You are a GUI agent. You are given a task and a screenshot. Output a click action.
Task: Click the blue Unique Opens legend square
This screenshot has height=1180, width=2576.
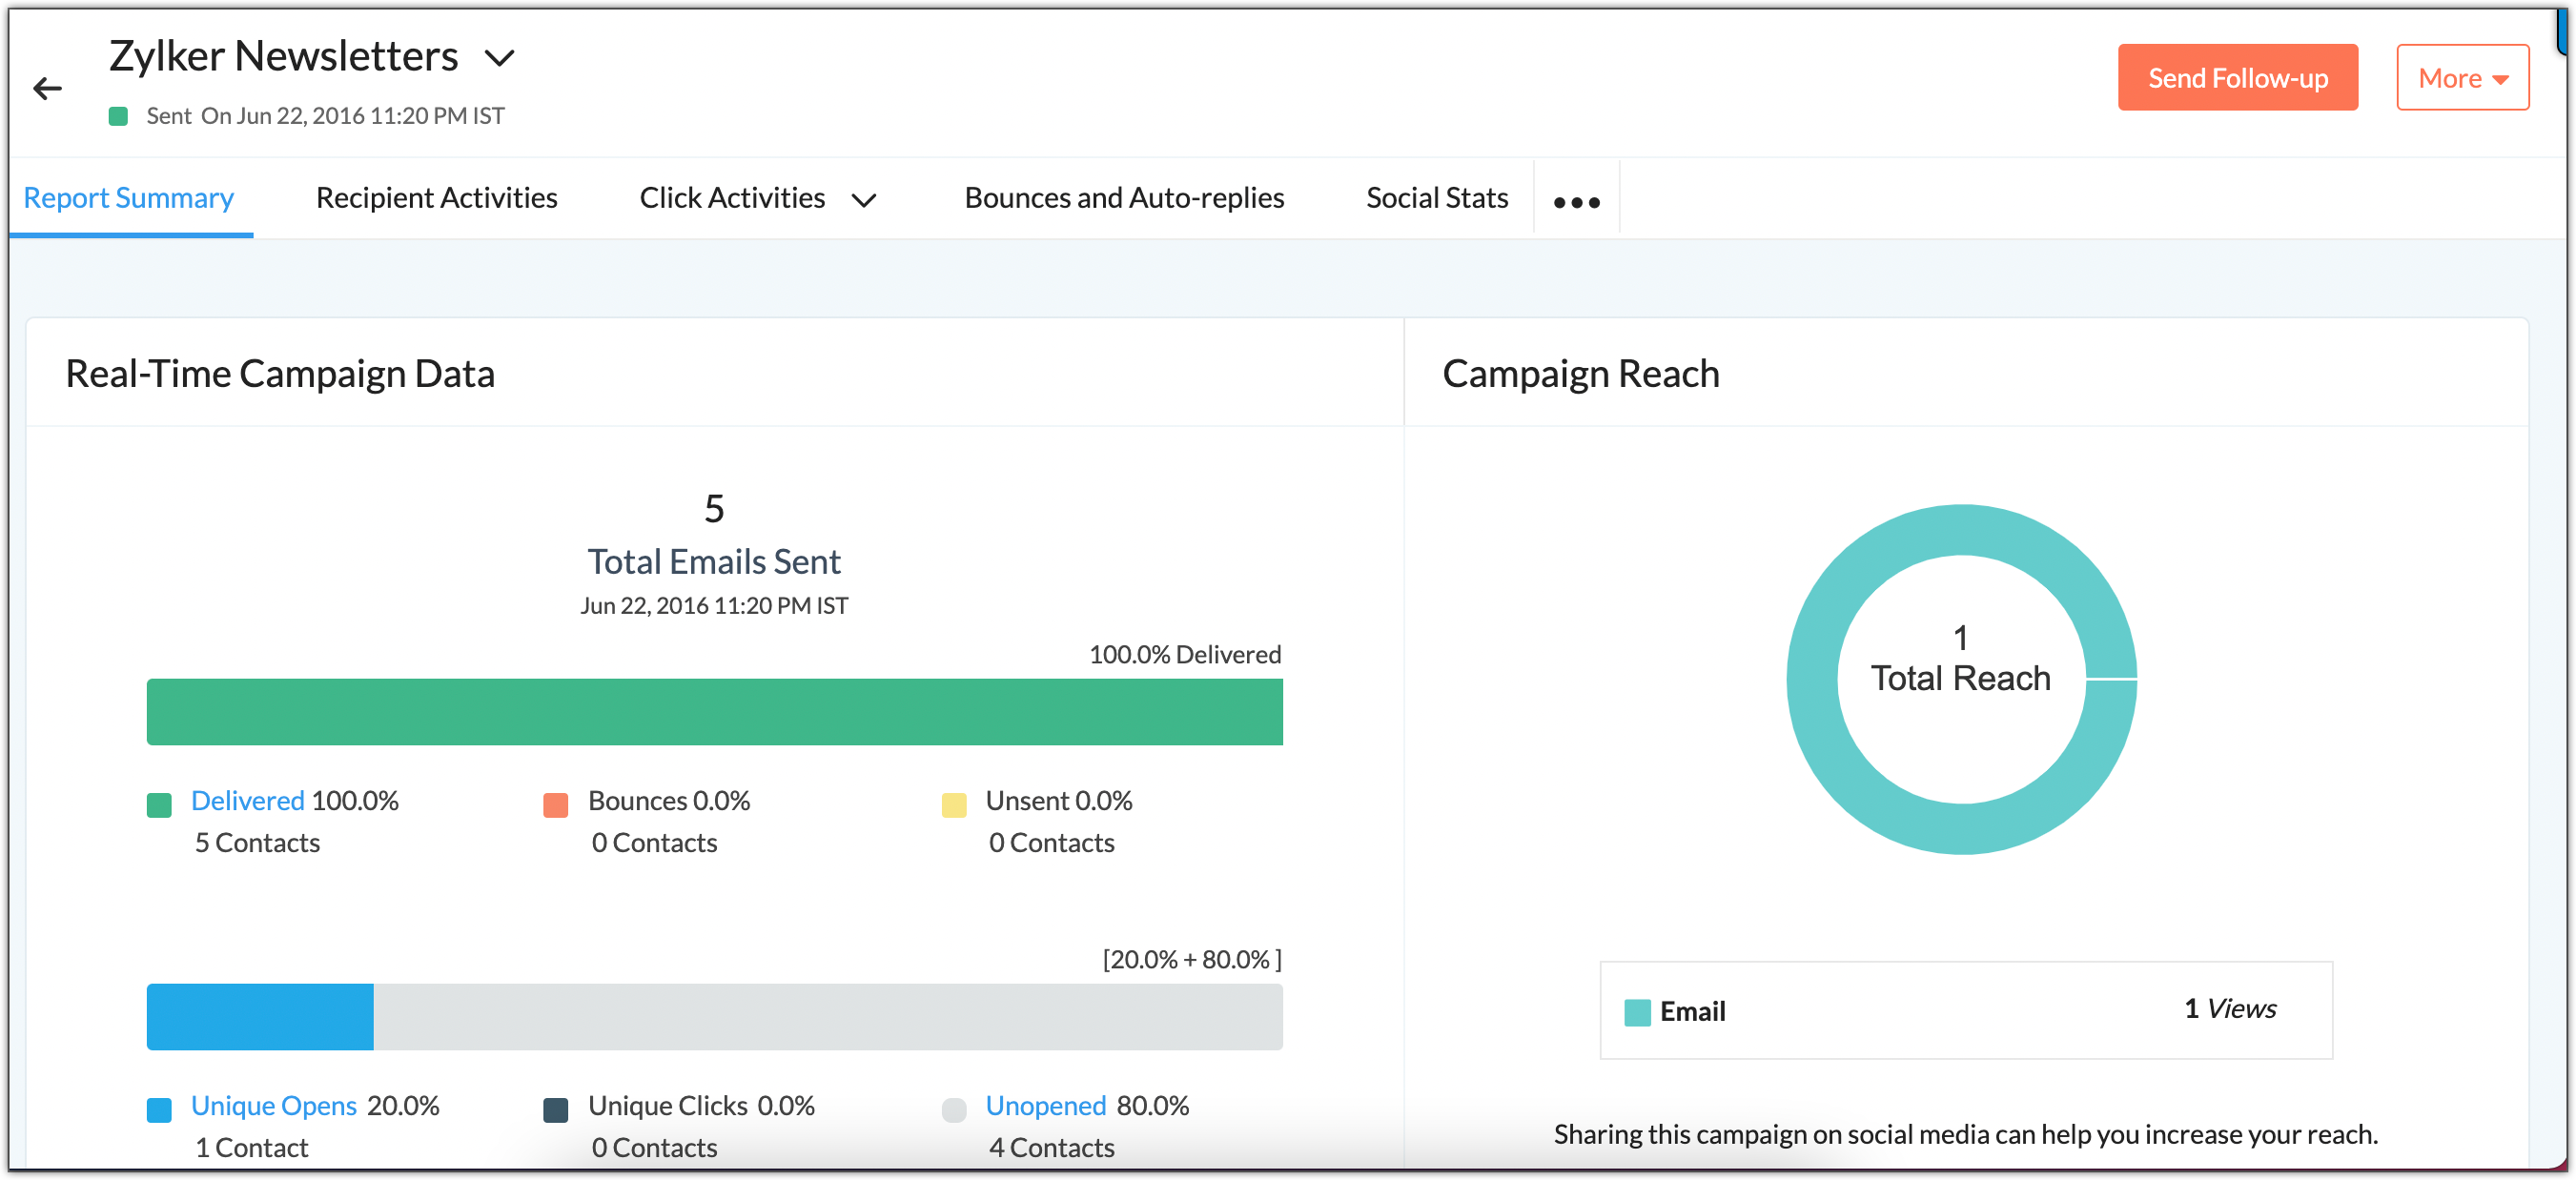pos(159,1110)
